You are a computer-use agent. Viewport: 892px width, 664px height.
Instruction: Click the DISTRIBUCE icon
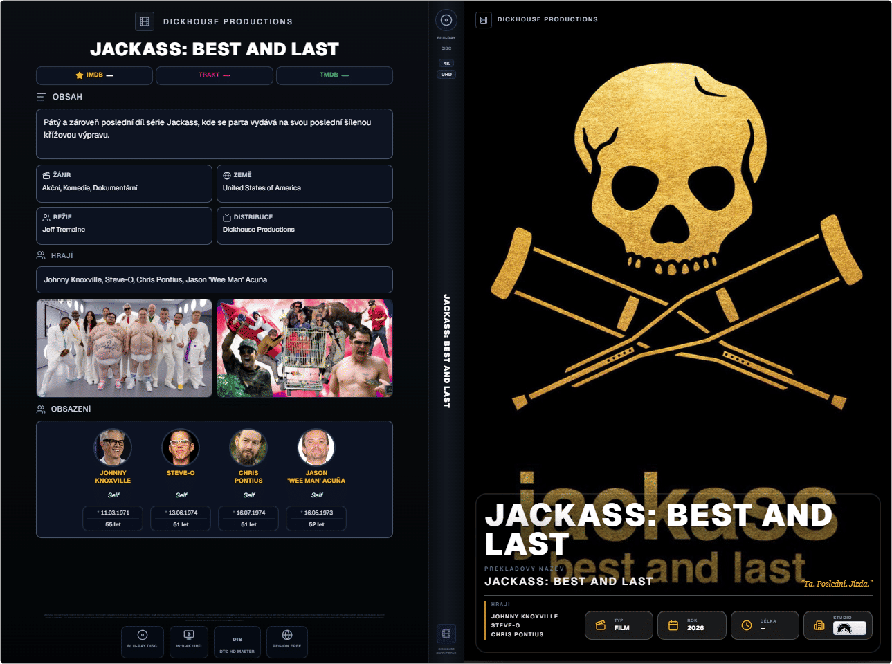pos(227,218)
